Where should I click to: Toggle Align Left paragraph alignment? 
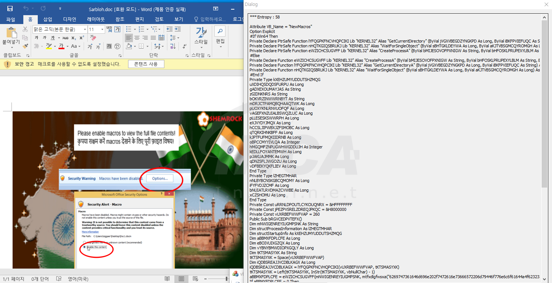[x=128, y=38]
